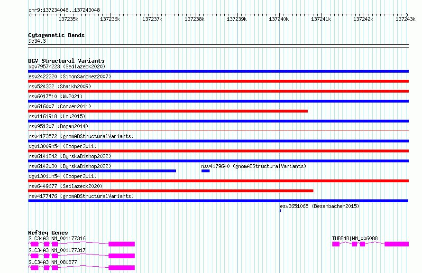This screenshot has width=422, height=273.
Task: Select the blue bar under nsv1161918
Action: (218, 121)
